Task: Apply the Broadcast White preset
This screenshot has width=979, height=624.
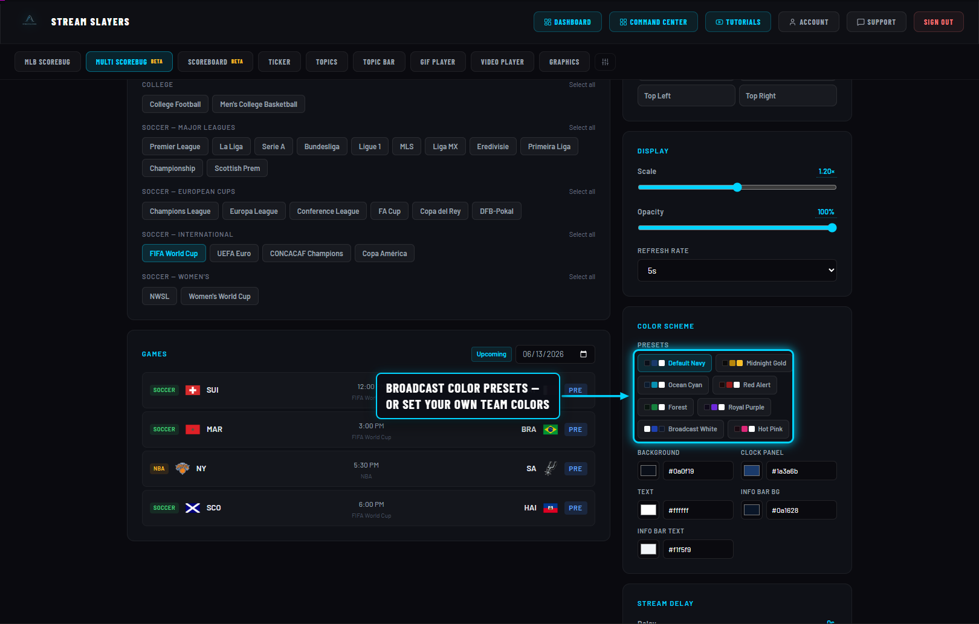Action: click(680, 429)
